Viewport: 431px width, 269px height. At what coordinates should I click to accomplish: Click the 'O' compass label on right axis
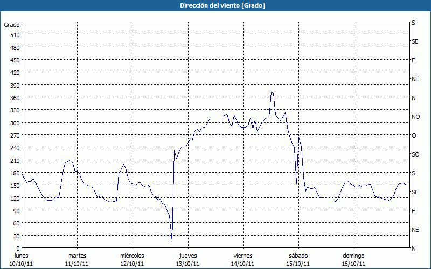414,136
